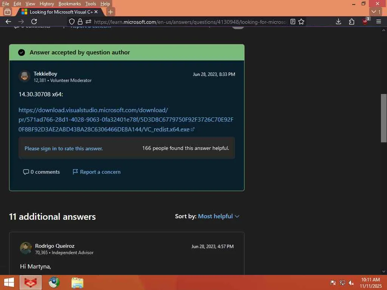Open the Edit menu

pos(17,4)
